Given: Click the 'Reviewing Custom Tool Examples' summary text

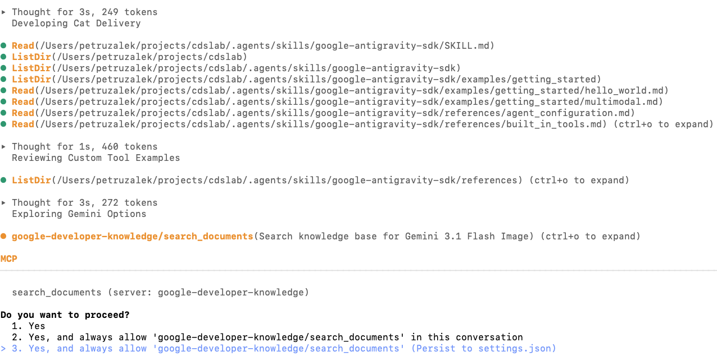Looking at the screenshot, I should pyautogui.click(x=96, y=158).
